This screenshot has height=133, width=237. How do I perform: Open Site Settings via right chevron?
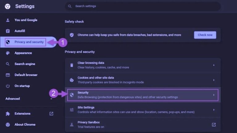coord(214,110)
